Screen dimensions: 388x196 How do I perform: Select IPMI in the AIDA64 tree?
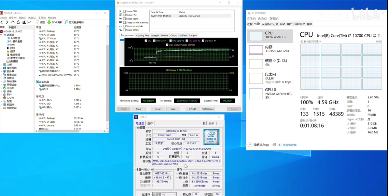coord(11,48)
